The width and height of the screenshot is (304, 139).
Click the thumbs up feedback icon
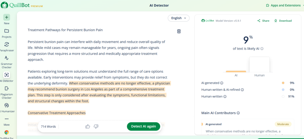[x=88, y=126]
